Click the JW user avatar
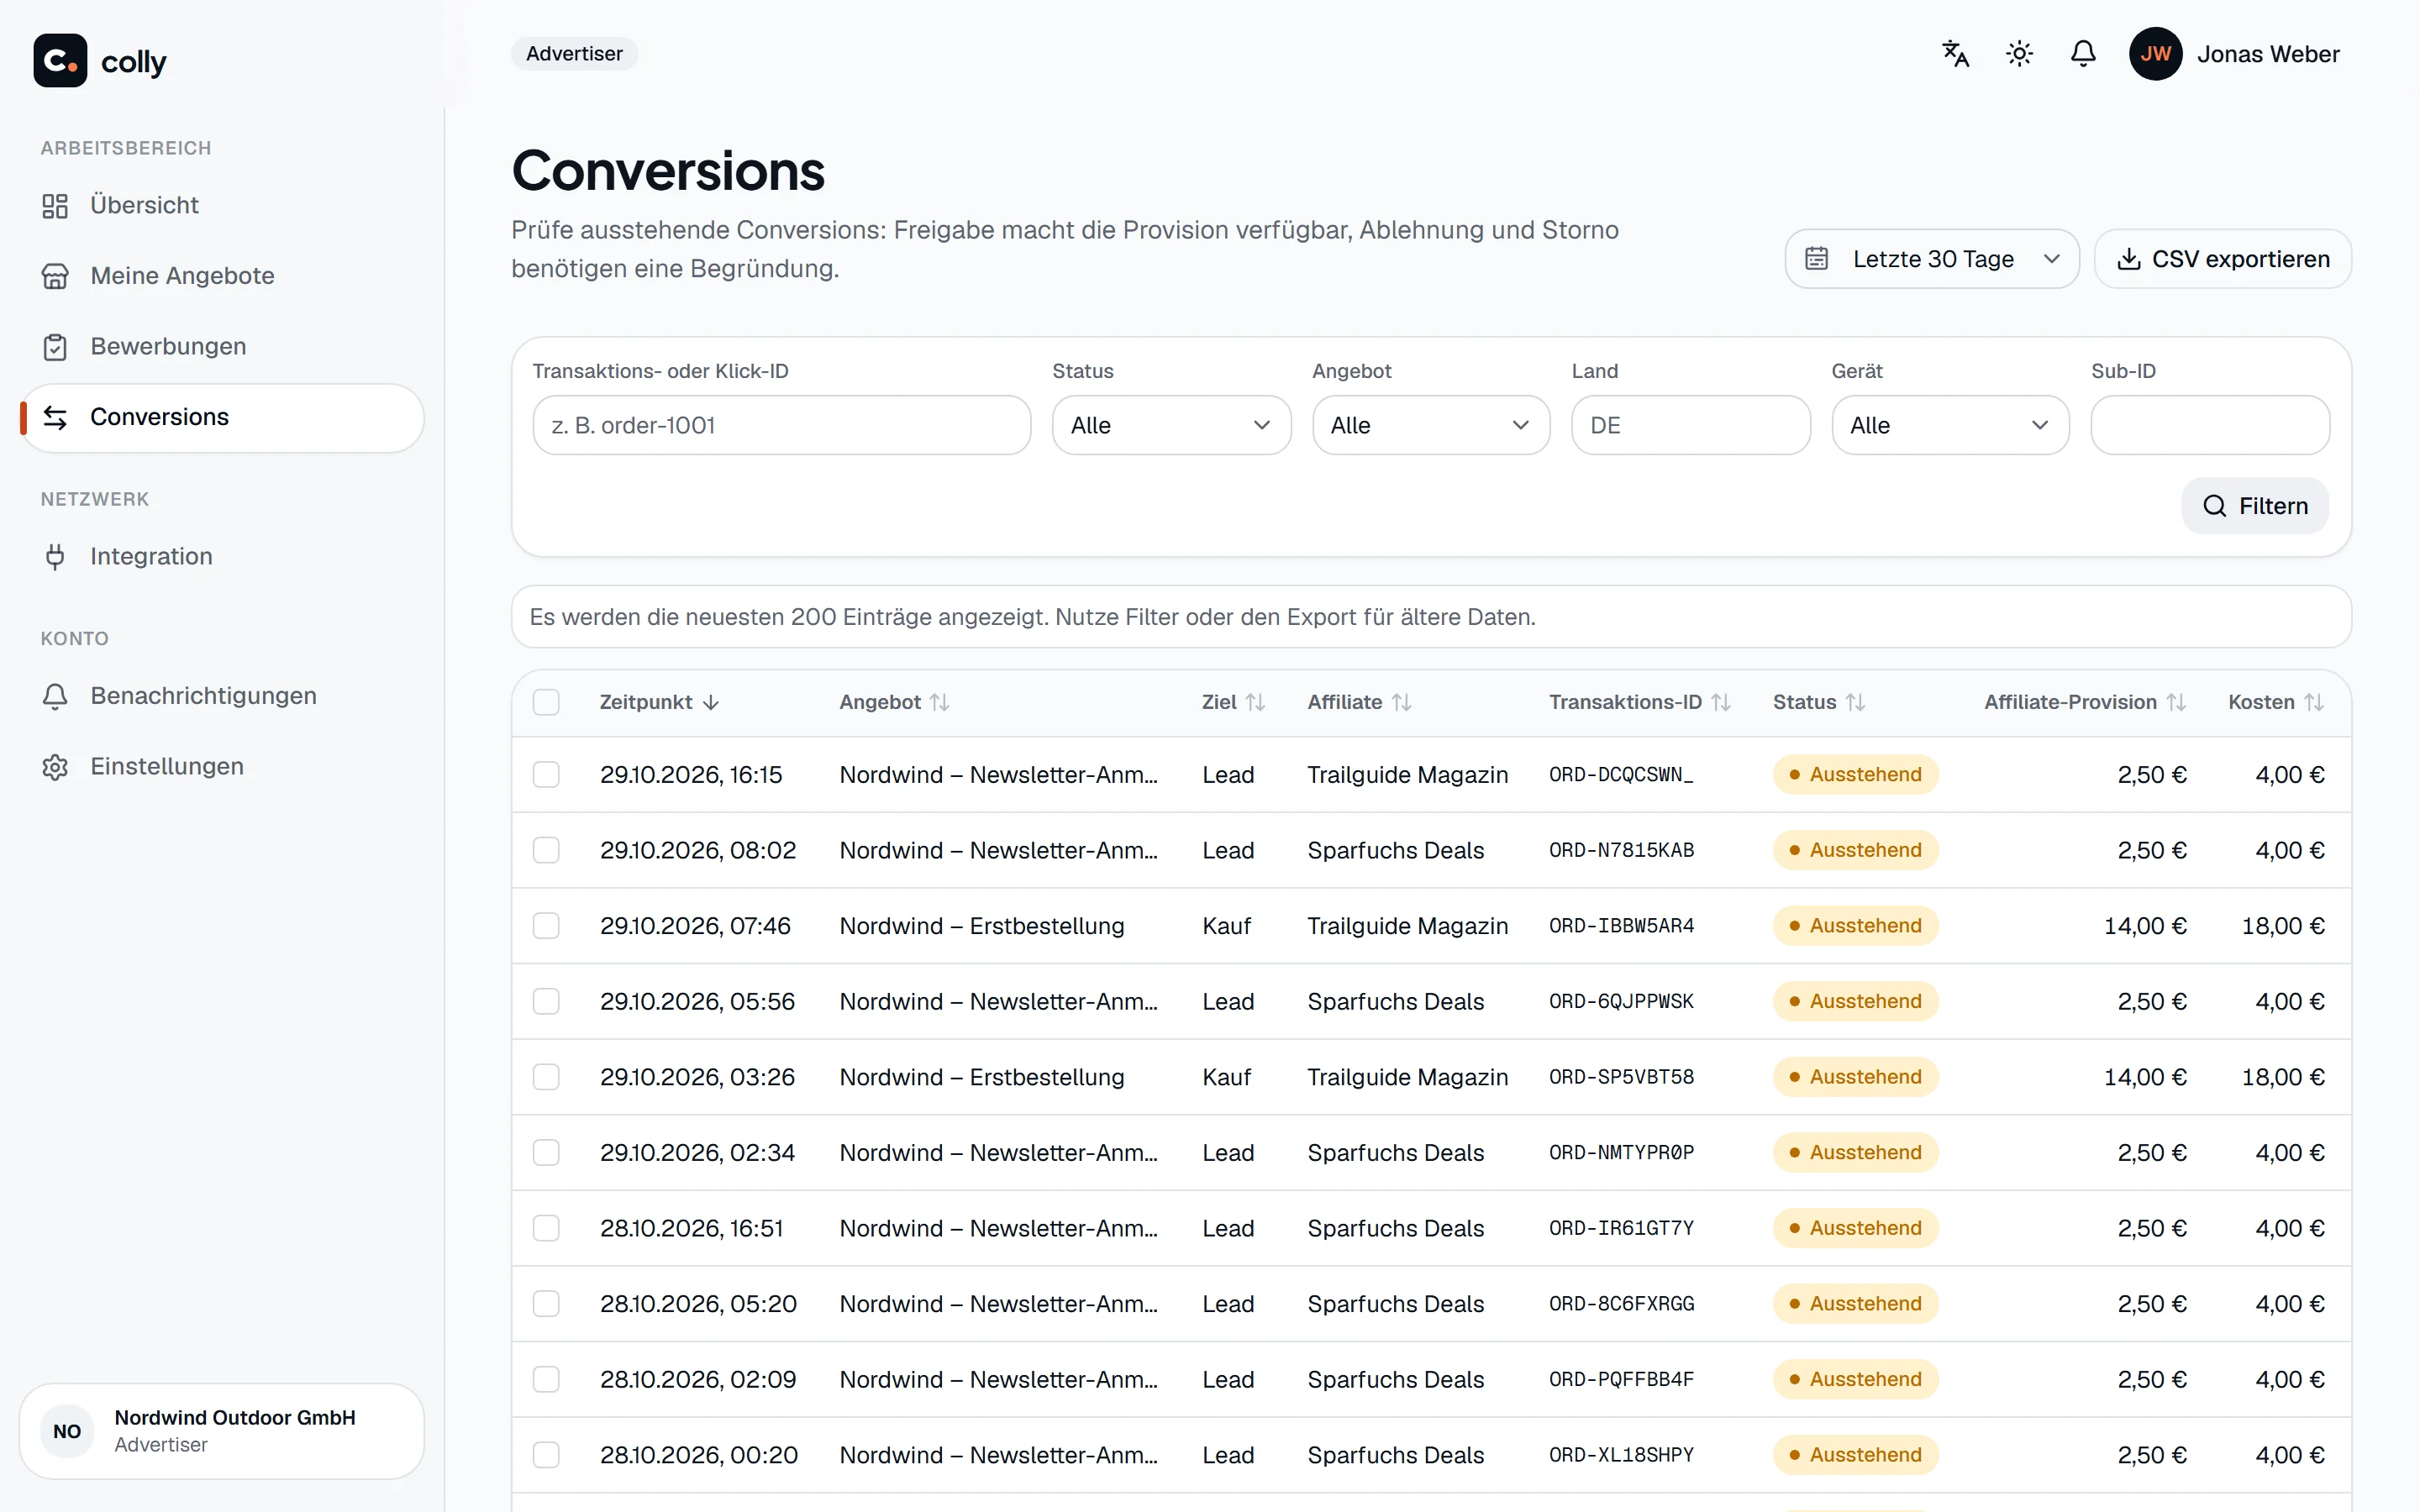Viewport: 2420px width, 1512px height. coord(2155,54)
